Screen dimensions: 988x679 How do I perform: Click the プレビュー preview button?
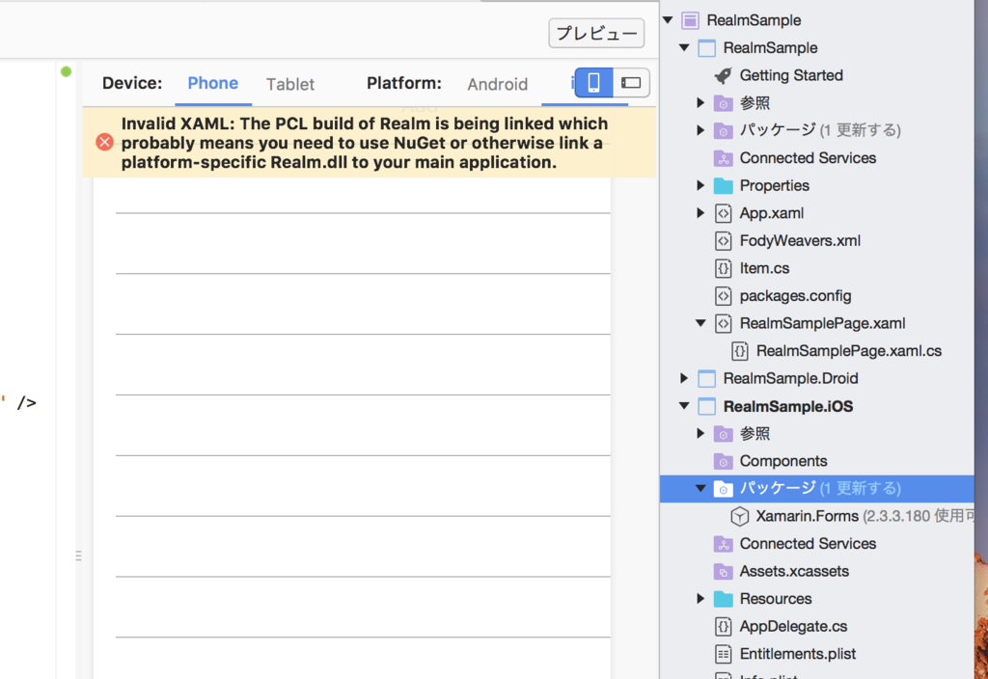pos(596,33)
